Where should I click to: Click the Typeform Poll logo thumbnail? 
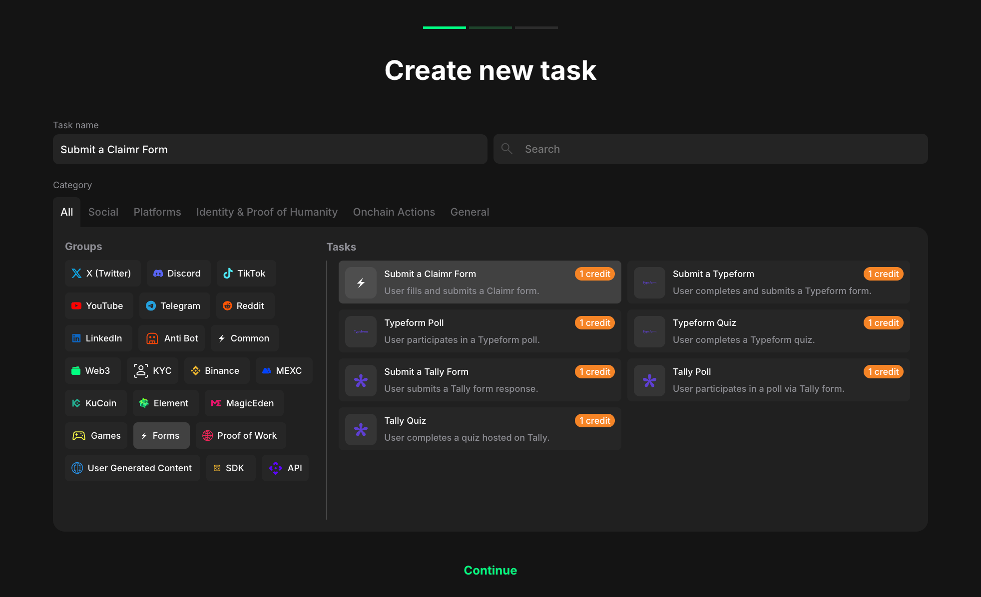click(361, 331)
